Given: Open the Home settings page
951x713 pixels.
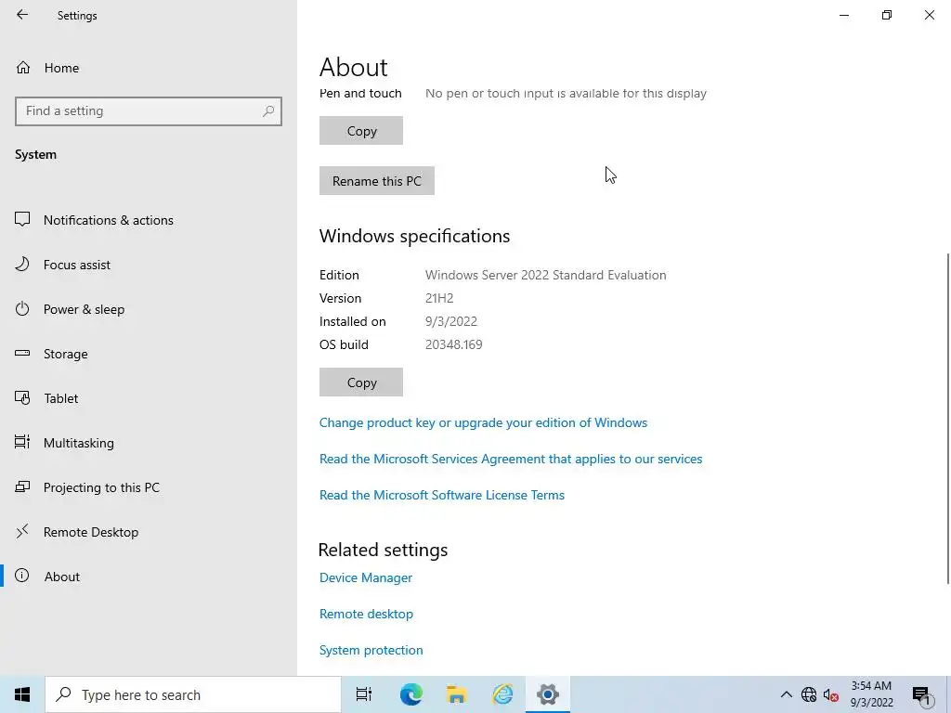Looking at the screenshot, I should point(61,68).
